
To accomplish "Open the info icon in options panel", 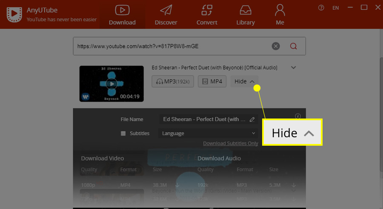I will [x=298, y=116].
